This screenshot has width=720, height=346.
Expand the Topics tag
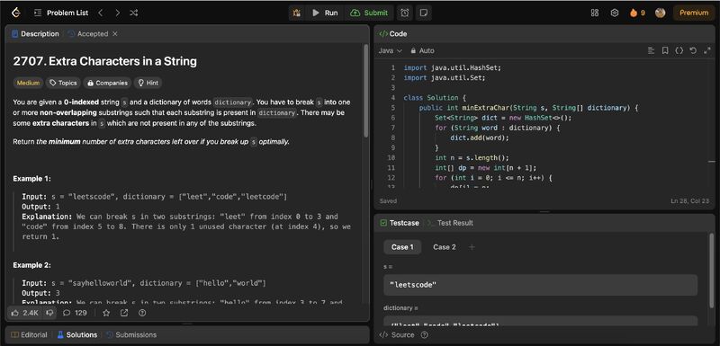click(x=63, y=83)
